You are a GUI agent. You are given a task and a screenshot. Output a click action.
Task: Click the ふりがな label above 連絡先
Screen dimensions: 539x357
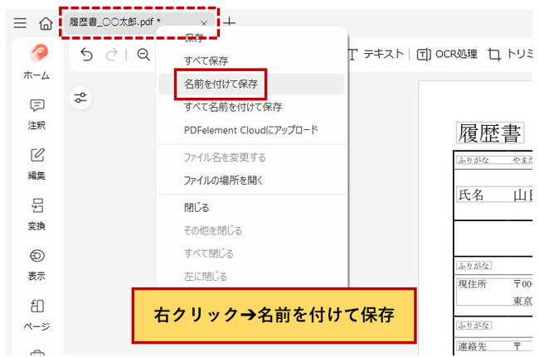[474, 325]
